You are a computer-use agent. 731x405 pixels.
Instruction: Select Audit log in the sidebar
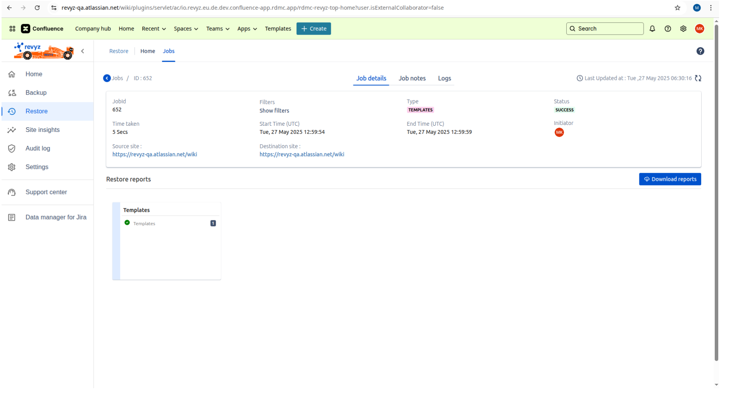[37, 148]
